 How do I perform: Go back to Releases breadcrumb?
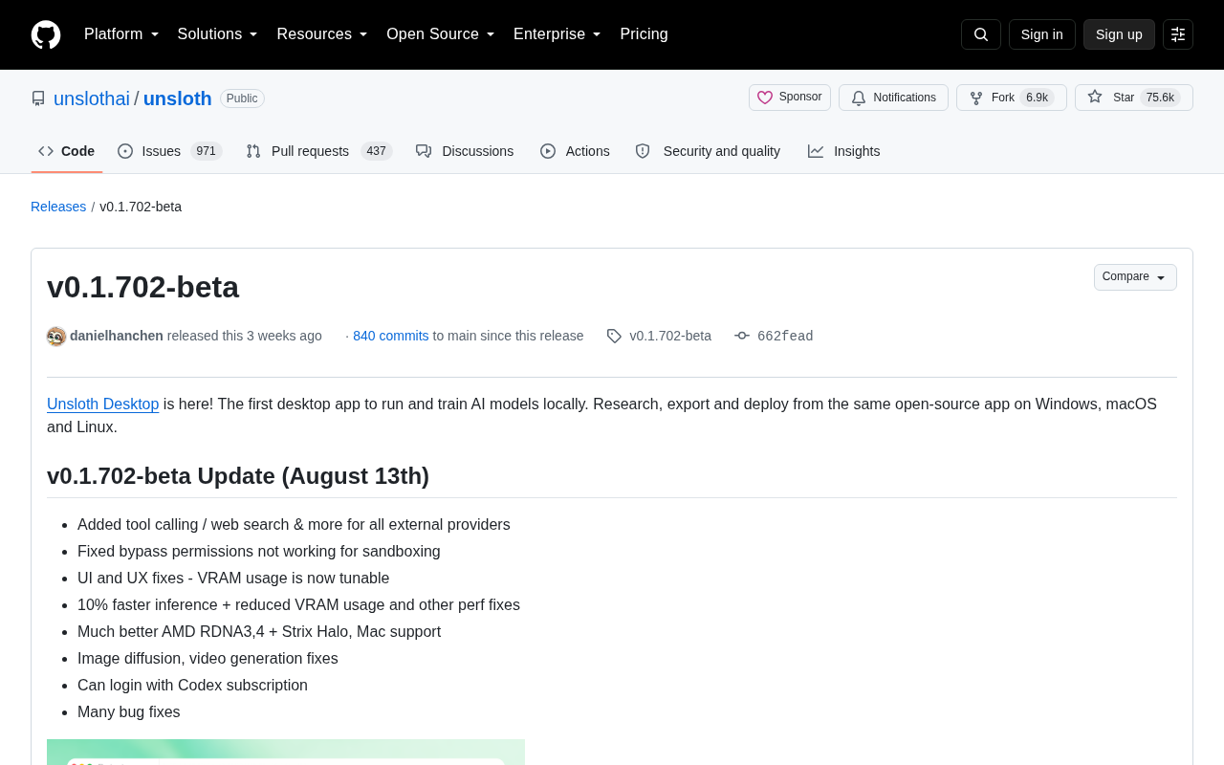pyautogui.click(x=58, y=207)
